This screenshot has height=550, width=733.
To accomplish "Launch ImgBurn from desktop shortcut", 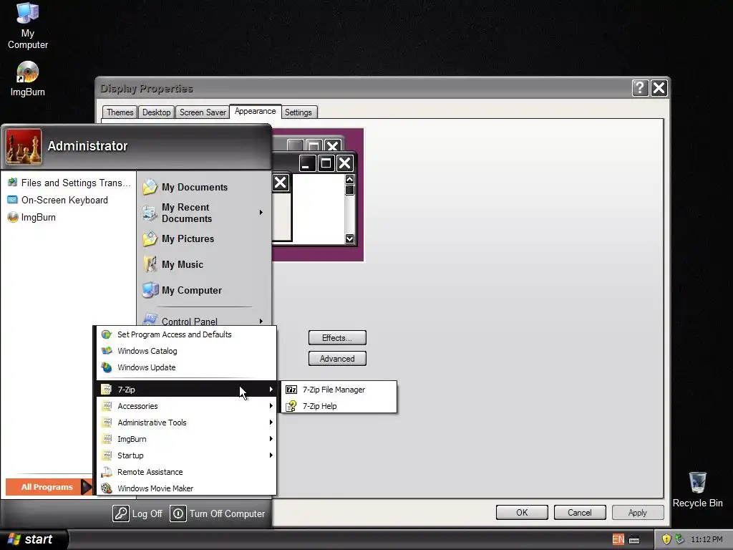I will click(x=28, y=79).
